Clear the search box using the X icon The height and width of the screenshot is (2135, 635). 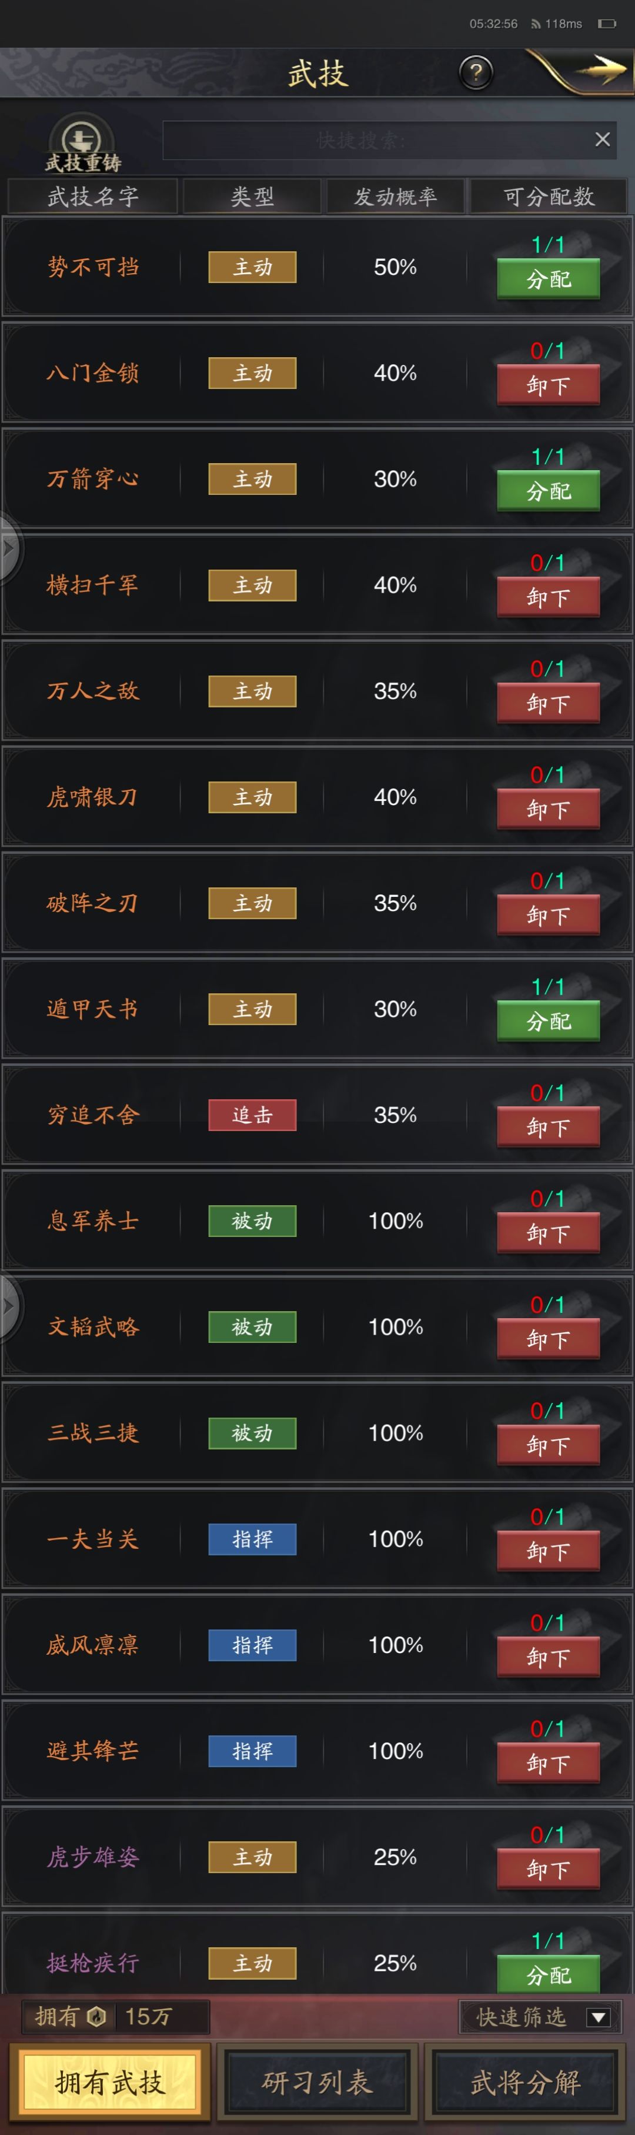tap(602, 139)
